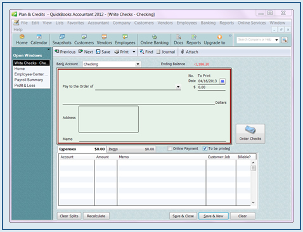The width and height of the screenshot is (303, 232).
Task: Click the Order Checks icon button
Action: [x=250, y=134]
